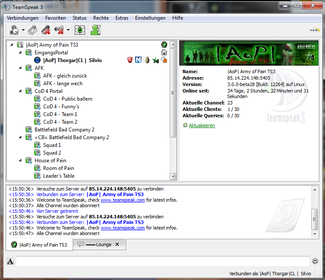325x280 pixels.
Task: Collapse the |AoP| Army of Pain TS3 server tree
Action: [12, 45]
